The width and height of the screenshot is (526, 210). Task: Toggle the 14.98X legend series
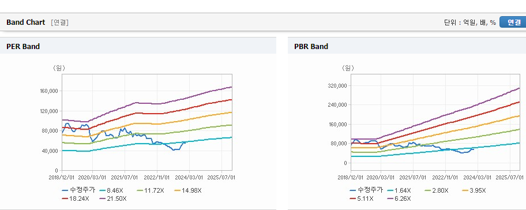188,190
